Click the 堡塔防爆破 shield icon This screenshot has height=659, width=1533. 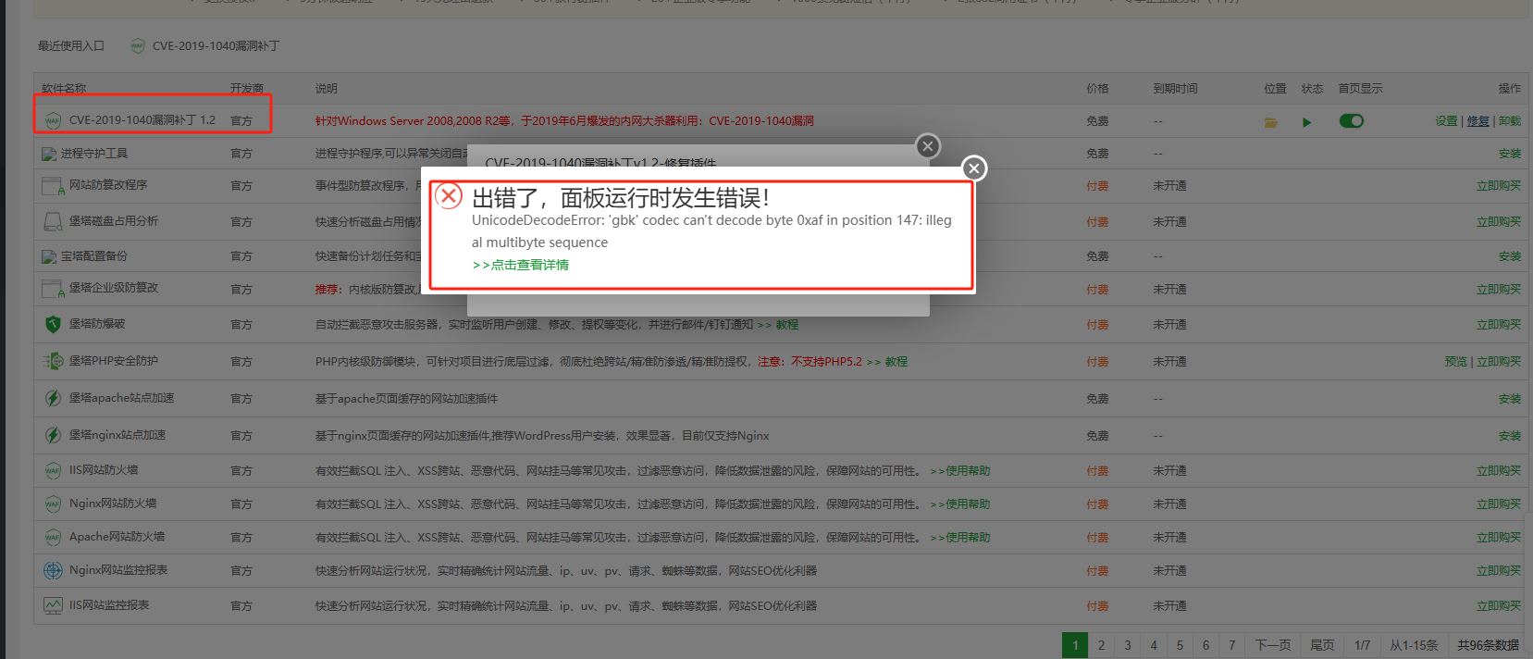point(53,324)
